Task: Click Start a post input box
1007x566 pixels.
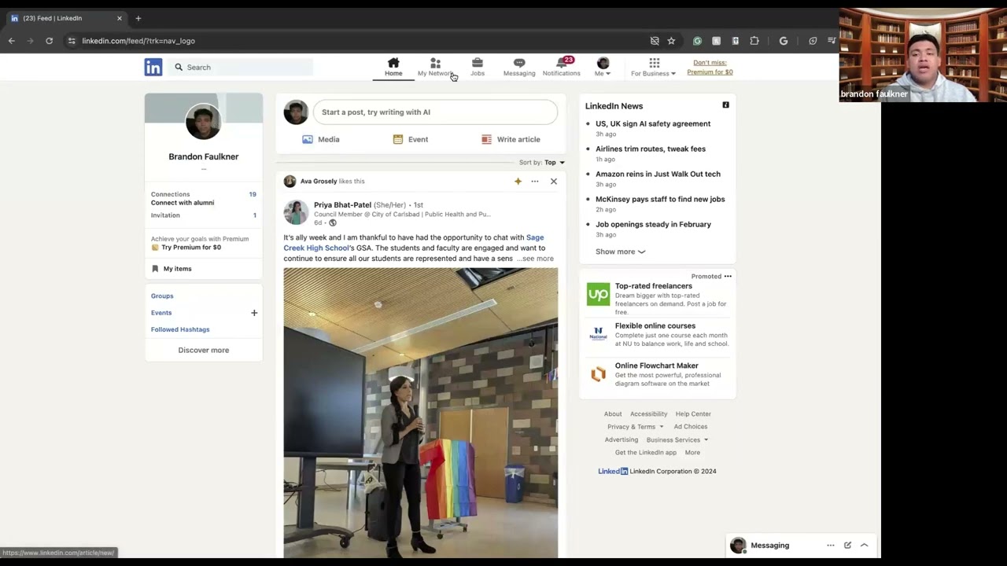Action: coord(435,112)
